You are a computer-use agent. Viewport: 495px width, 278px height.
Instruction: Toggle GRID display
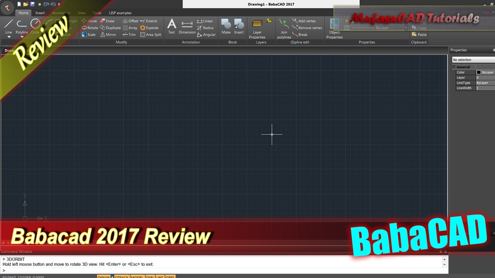pos(170,276)
